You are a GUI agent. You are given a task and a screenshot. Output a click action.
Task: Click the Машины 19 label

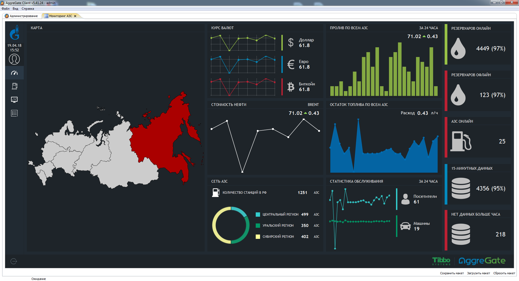click(421, 226)
